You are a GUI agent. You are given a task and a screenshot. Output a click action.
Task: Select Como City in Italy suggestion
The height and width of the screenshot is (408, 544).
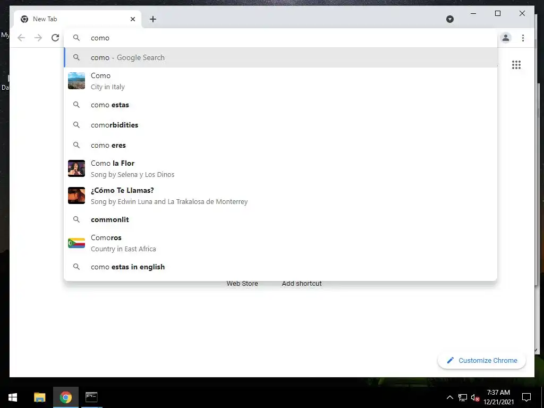pos(281,81)
